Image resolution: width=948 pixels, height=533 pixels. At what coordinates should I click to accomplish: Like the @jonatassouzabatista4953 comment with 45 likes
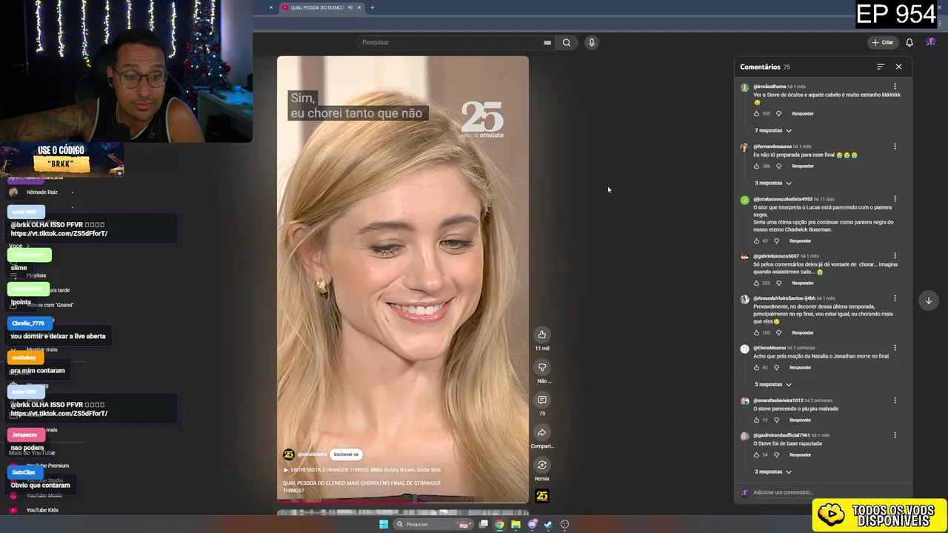tap(756, 241)
